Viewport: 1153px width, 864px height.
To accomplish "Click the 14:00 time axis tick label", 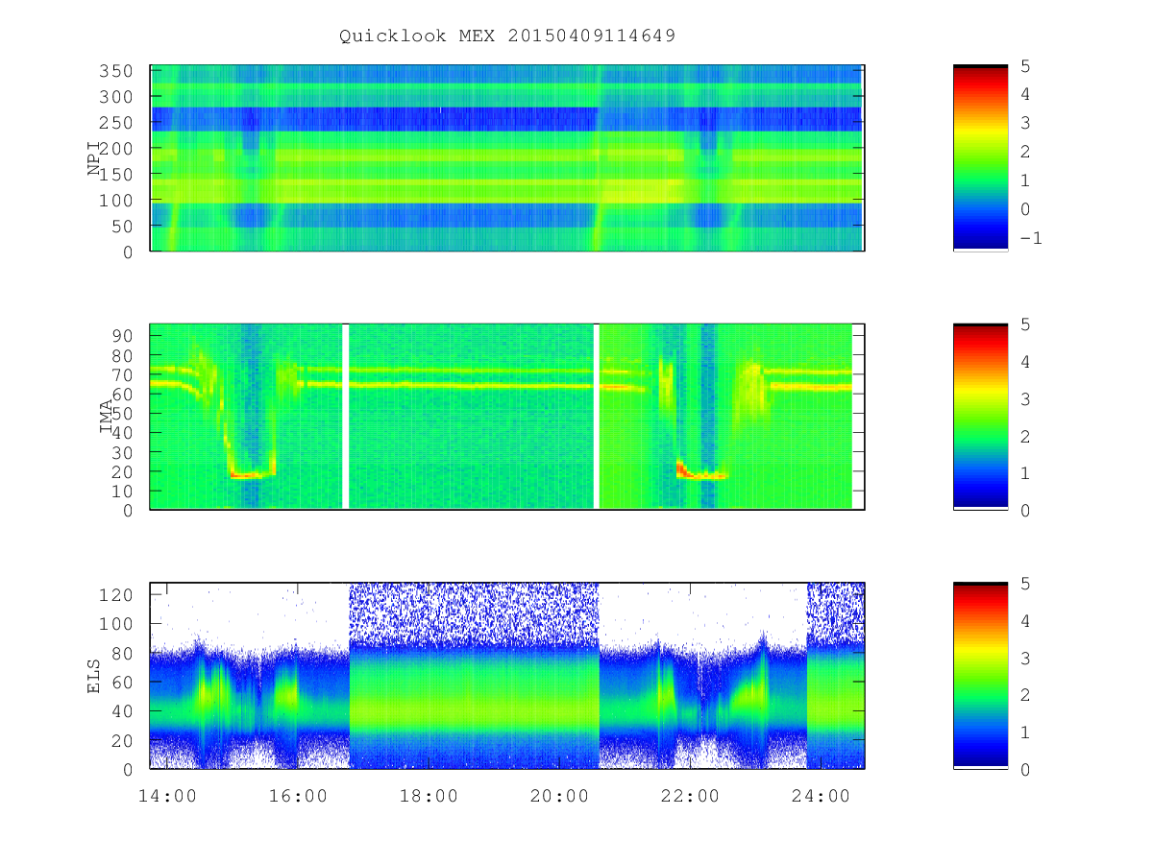I will 167,796.
